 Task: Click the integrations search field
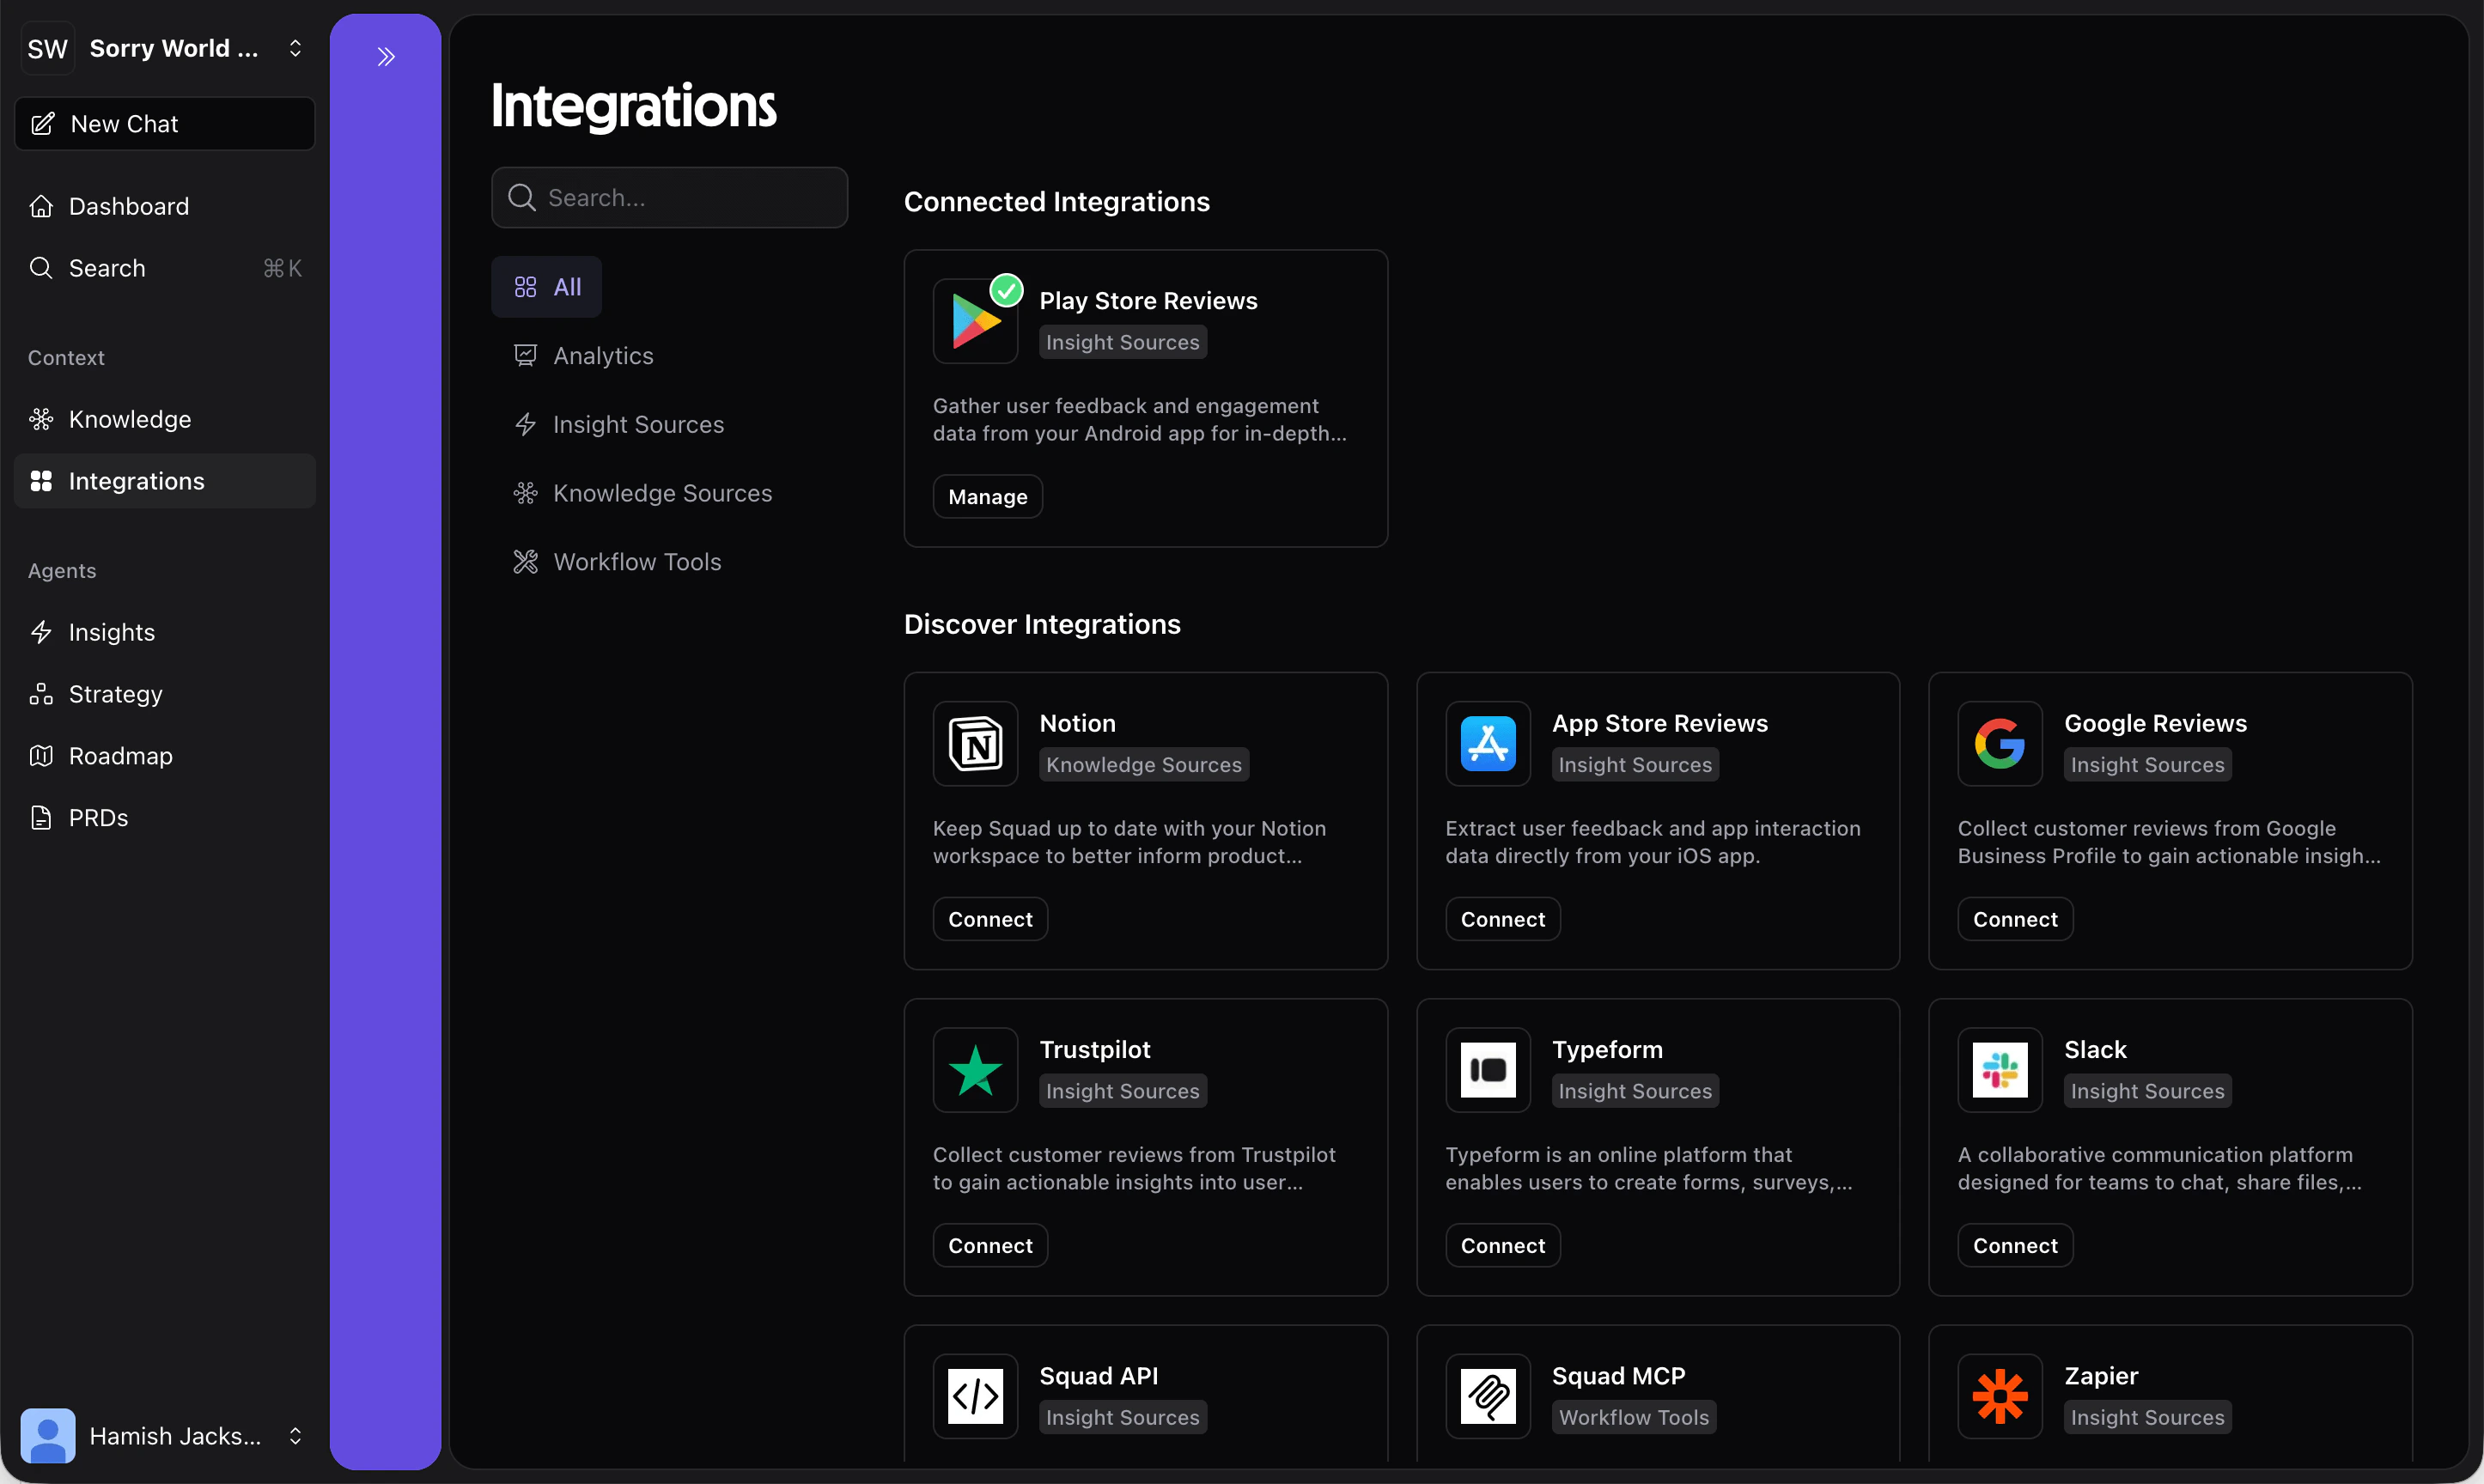(x=668, y=197)
